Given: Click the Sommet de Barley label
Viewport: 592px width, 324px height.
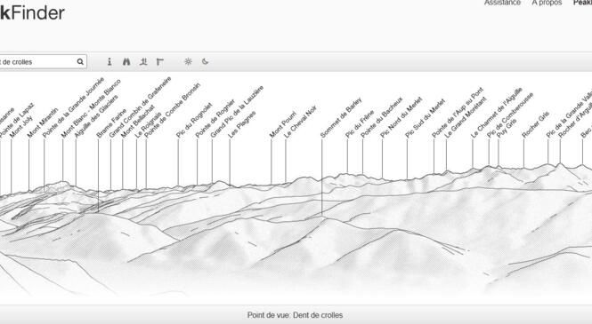Looking at the screenshot, I should (x=341, y=117).
